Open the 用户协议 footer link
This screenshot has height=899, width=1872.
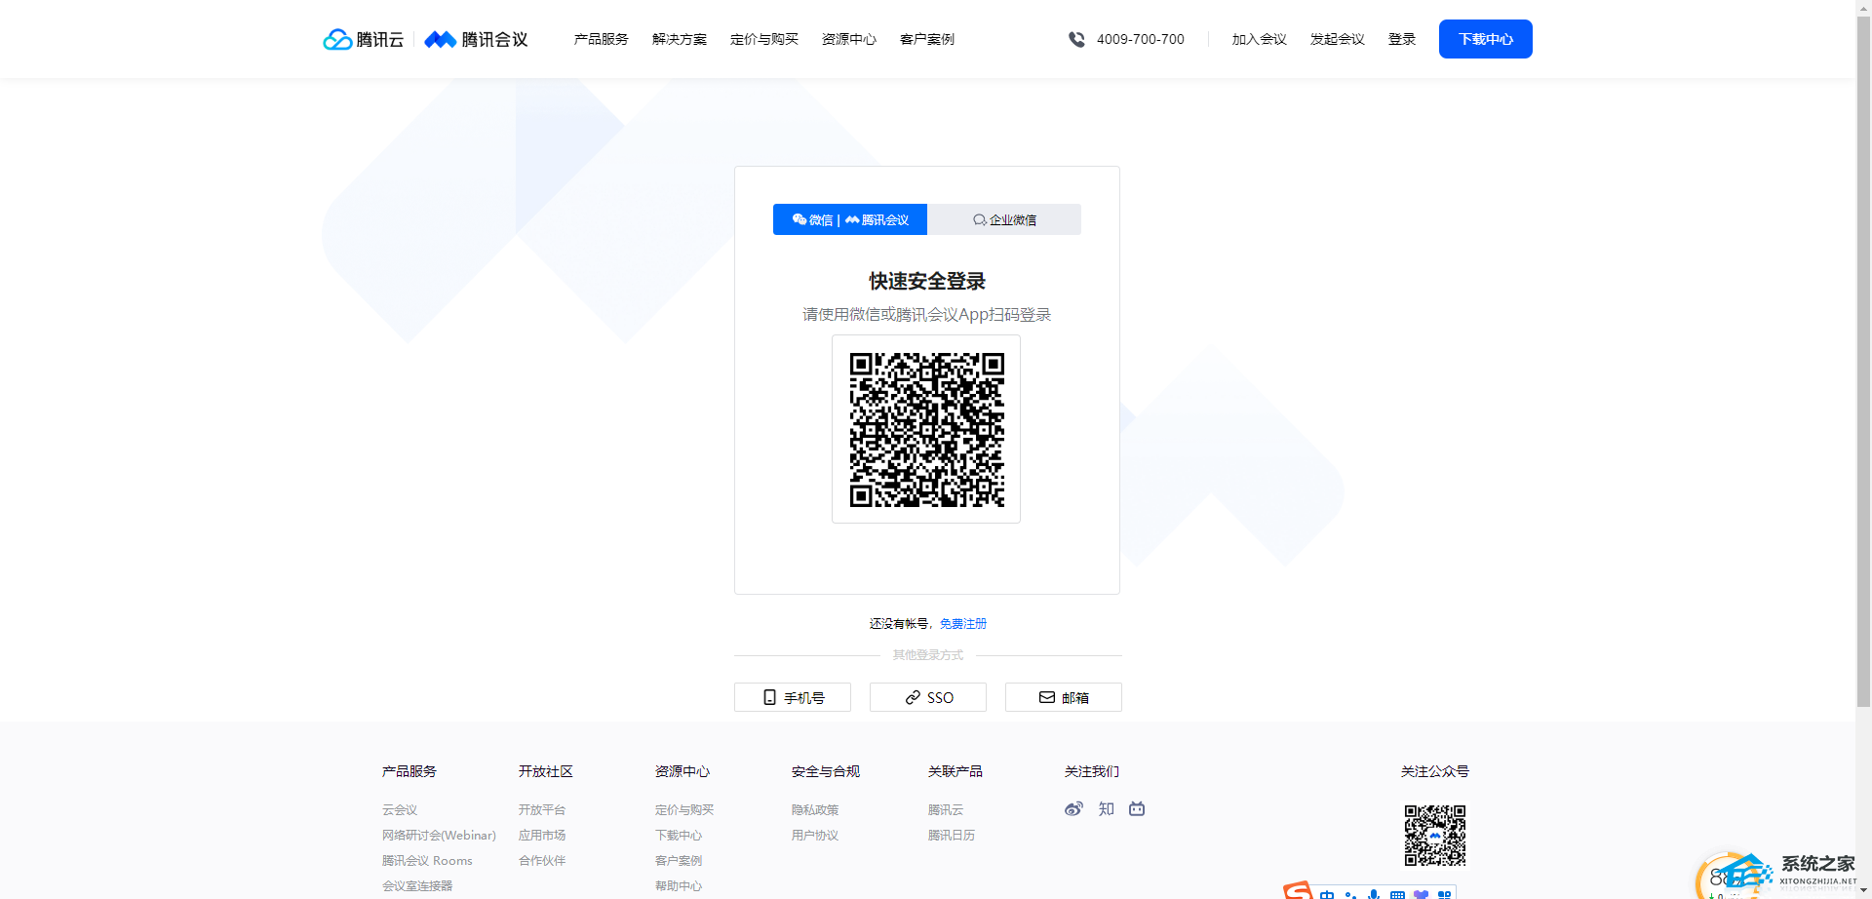[x=815, y=836]
